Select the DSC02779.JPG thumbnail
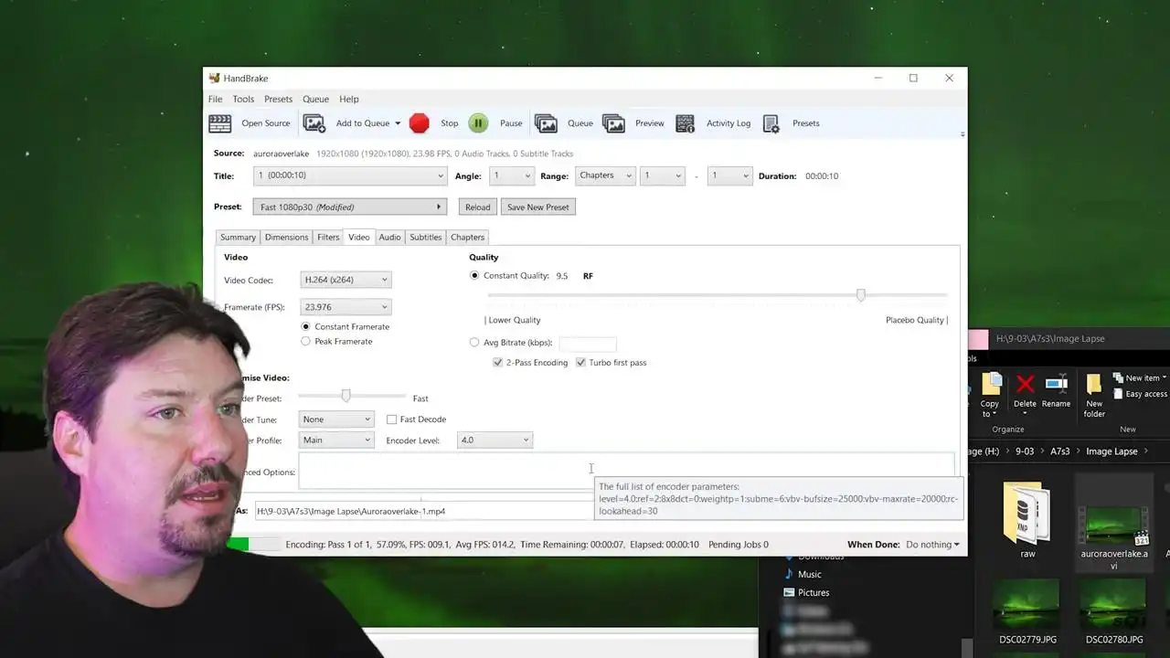 1026,604
